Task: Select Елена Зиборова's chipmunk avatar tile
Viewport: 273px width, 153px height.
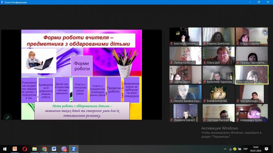Action: pyautogui.click(x=218, y=93)
